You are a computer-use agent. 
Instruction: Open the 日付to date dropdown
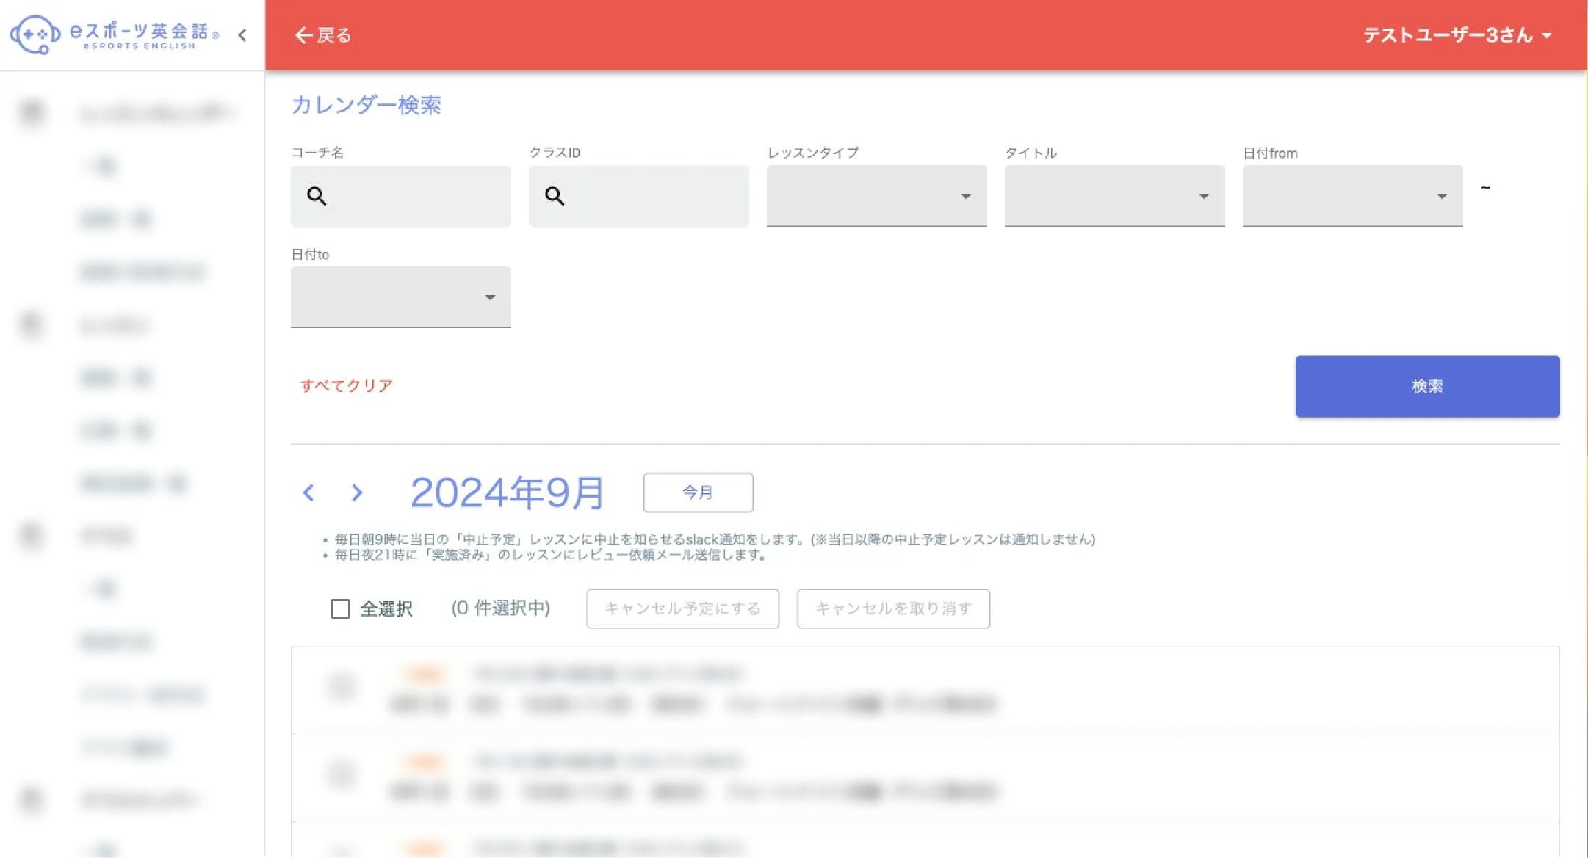[401, 297]
